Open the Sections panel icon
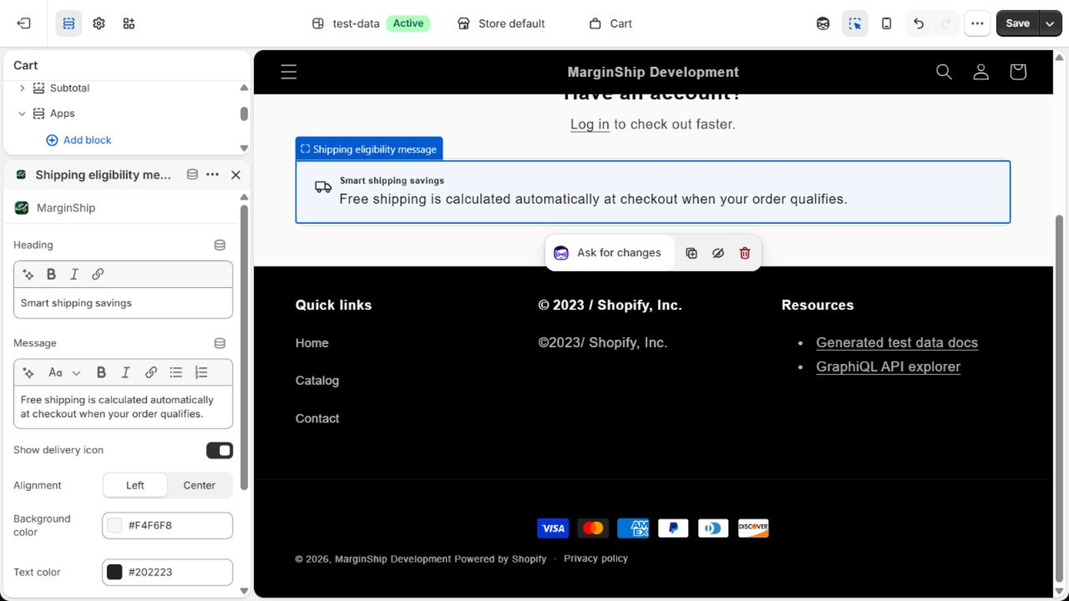 tap(69, 23)
